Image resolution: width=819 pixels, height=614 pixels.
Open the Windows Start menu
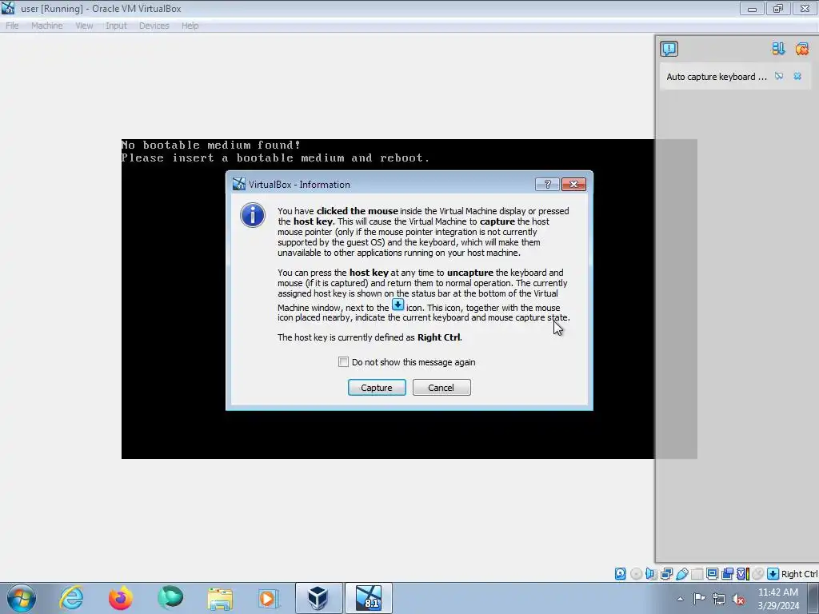[21, 598]
